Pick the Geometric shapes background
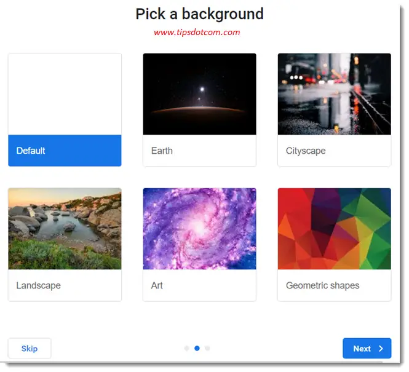Viewport: 409px width, 372px height. (x=335, y=229)
